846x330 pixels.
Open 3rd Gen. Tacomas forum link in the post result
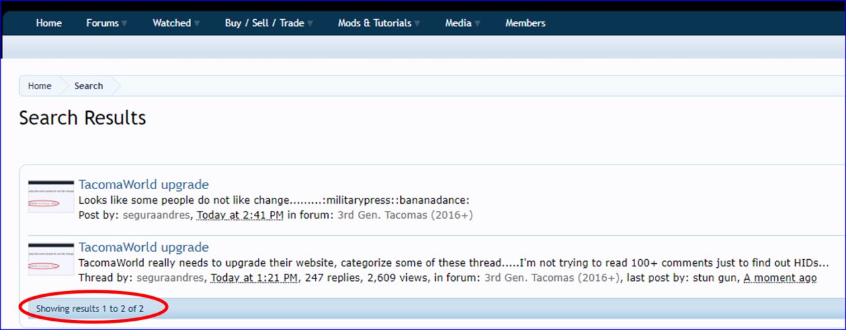point(405,216)
